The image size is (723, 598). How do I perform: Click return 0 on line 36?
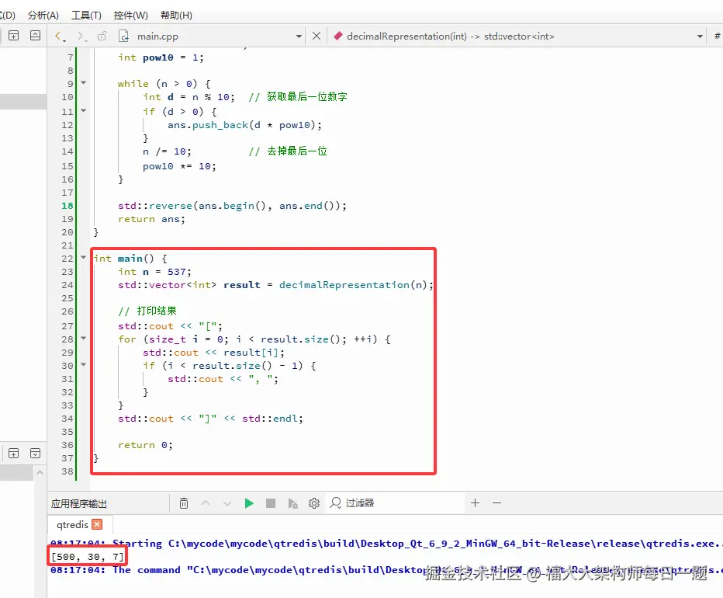[145, 445]
